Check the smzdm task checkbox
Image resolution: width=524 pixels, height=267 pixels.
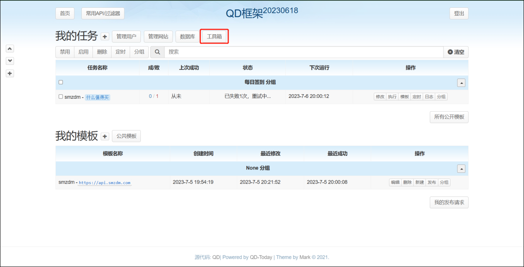(x=61, y=96)
